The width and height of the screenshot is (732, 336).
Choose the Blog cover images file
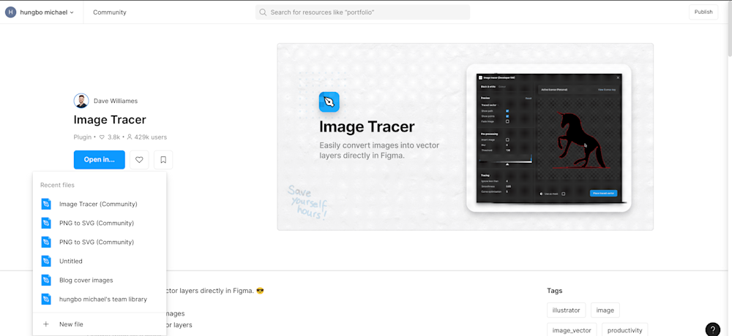click(x=100, y=280)
